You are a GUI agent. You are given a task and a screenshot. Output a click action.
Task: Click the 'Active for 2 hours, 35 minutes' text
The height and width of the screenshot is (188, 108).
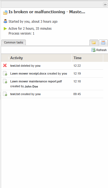coord(30,29)
